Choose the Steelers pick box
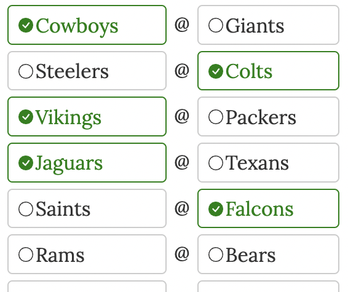 coord(87,71)
